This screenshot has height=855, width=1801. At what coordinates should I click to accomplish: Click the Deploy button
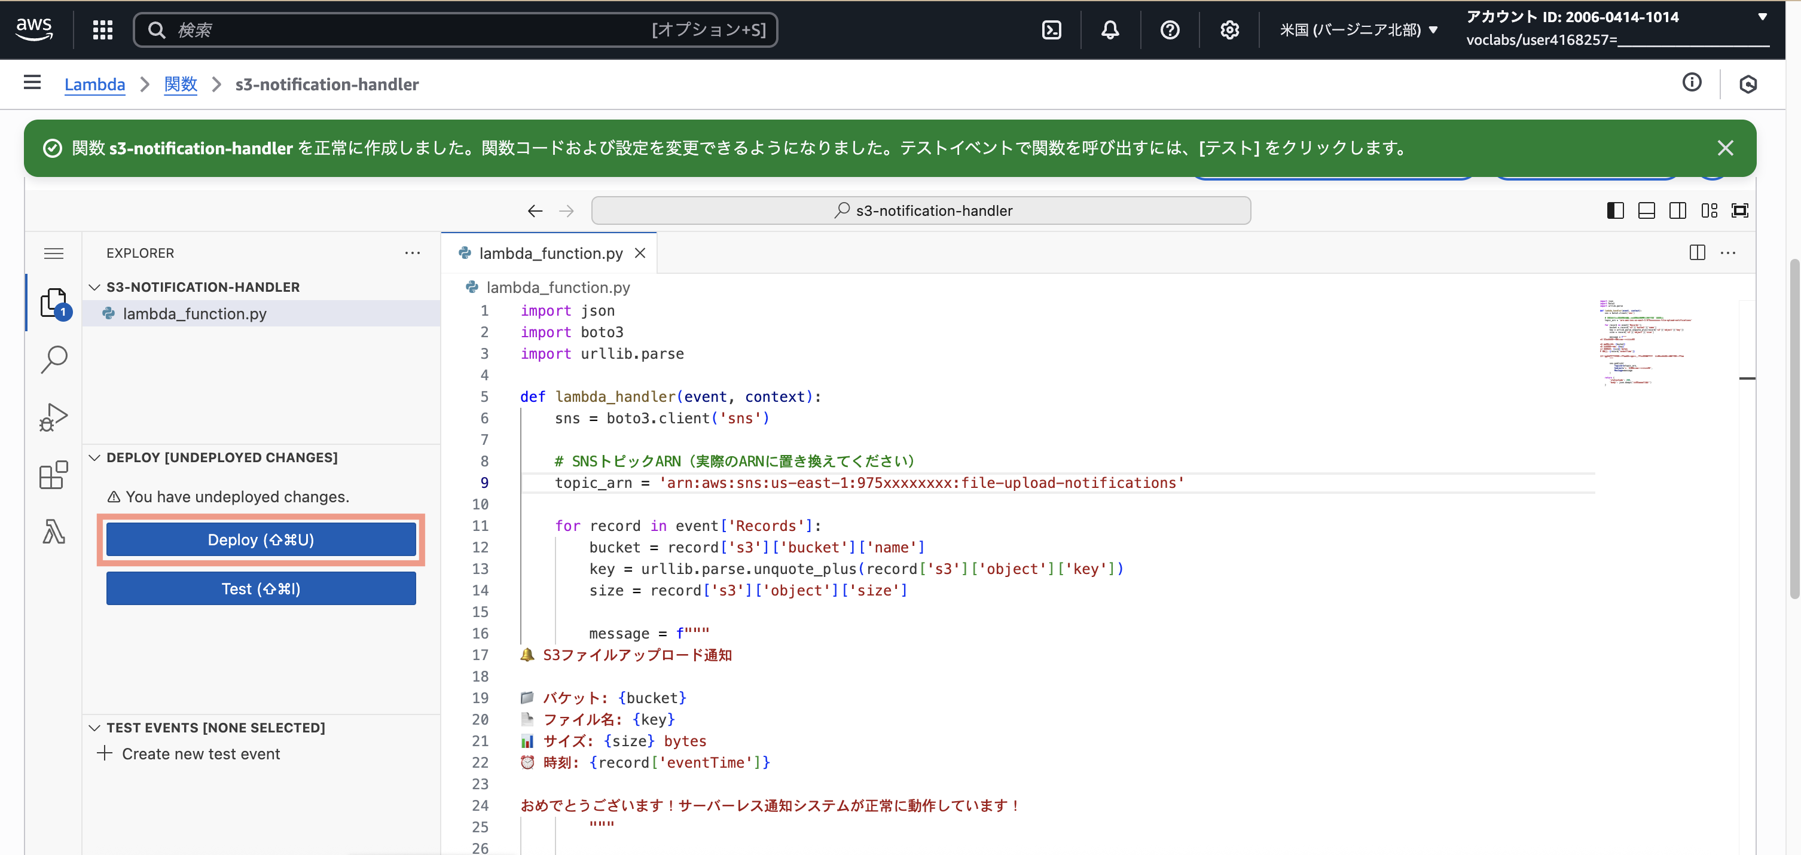(261, 540)
